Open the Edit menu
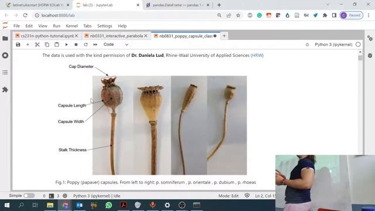This screenshot has height=211, width=375. (x=29, y=26)
